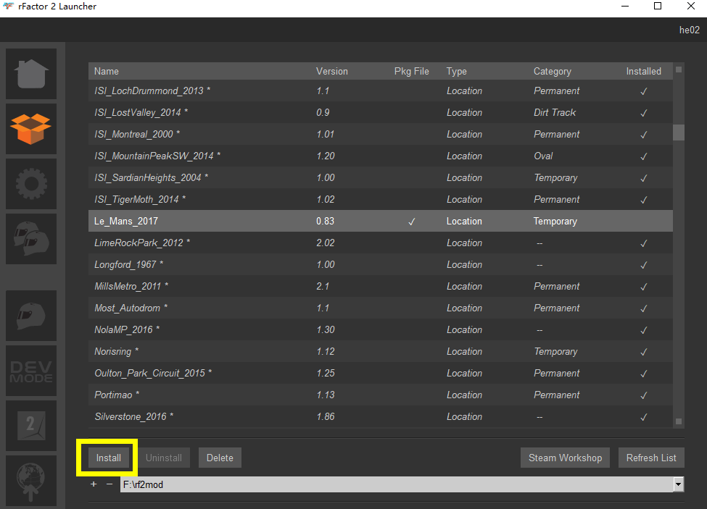
Task: Click Location type in Le_Mans_2017 row
Action: point(464,221)
